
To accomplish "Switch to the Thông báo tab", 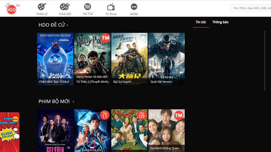I will (x=221, y=22).
